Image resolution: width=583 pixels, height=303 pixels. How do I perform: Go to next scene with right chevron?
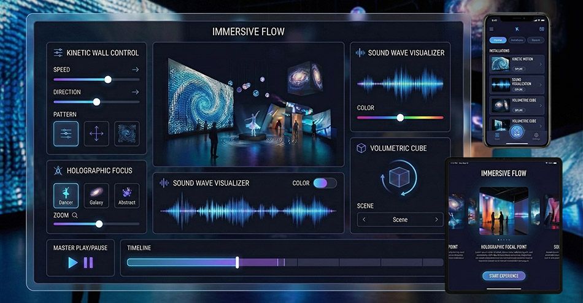coord(436,220)
